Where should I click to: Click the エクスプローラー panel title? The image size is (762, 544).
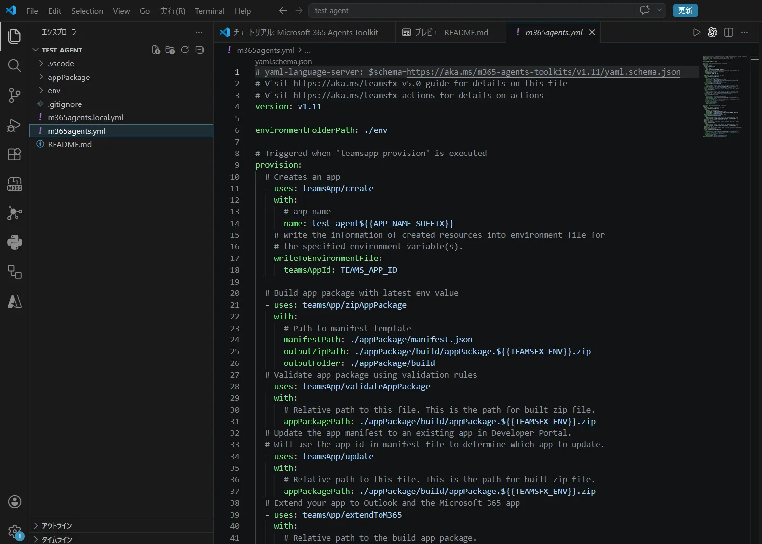tap(61, 32)
